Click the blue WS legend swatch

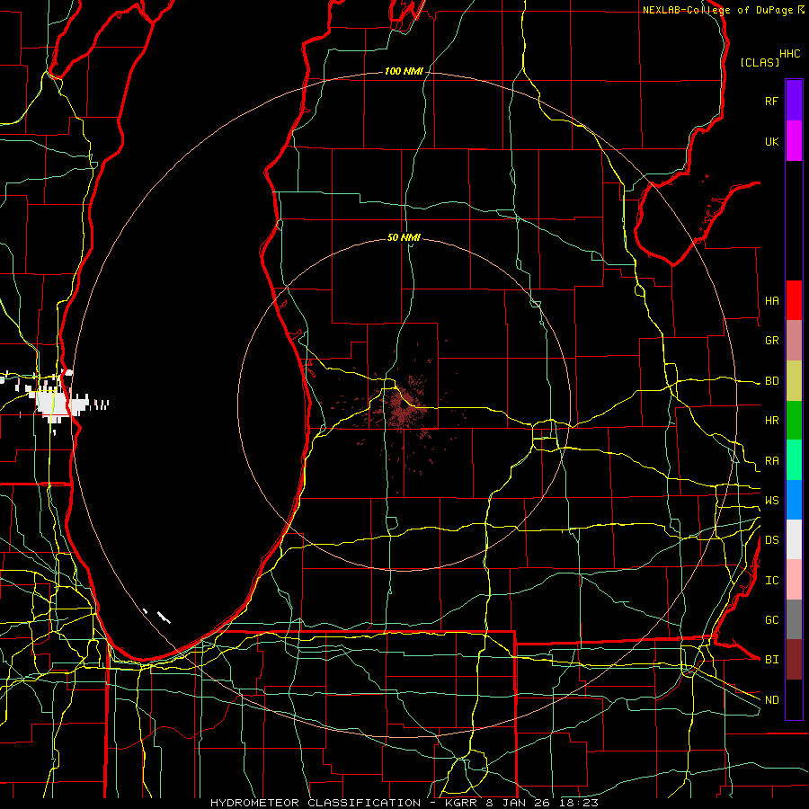click(794, 500)
